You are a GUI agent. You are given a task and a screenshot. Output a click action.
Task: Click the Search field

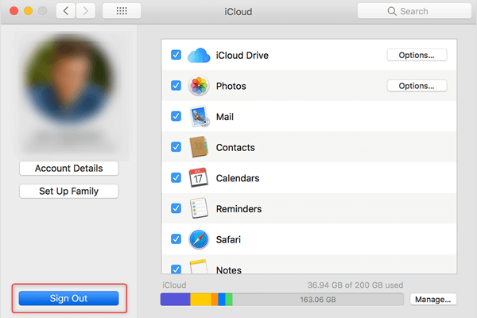[x=412, y=11]
